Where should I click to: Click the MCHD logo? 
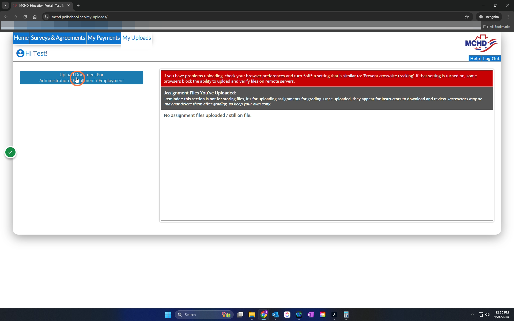(481, 43)
